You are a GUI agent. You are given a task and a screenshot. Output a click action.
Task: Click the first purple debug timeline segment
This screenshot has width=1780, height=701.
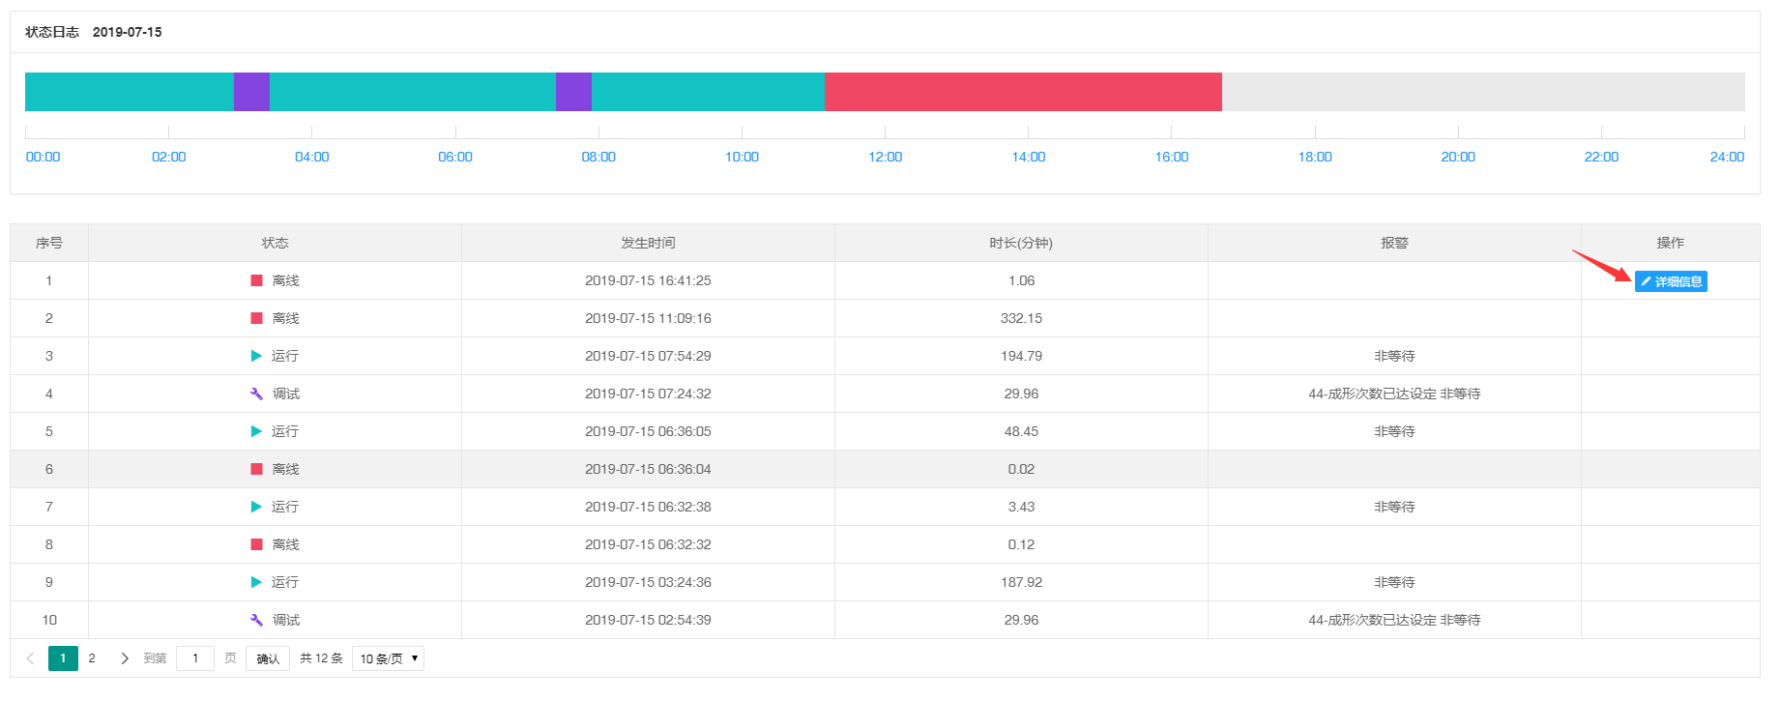tap(251, 92)
